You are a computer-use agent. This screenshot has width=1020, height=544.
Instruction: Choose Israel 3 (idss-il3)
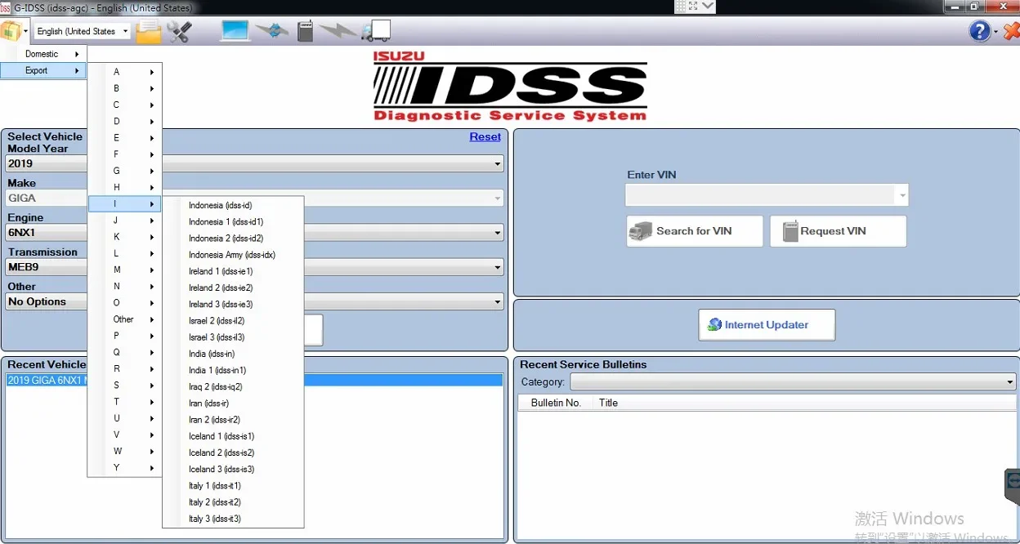tap(234, 337)
